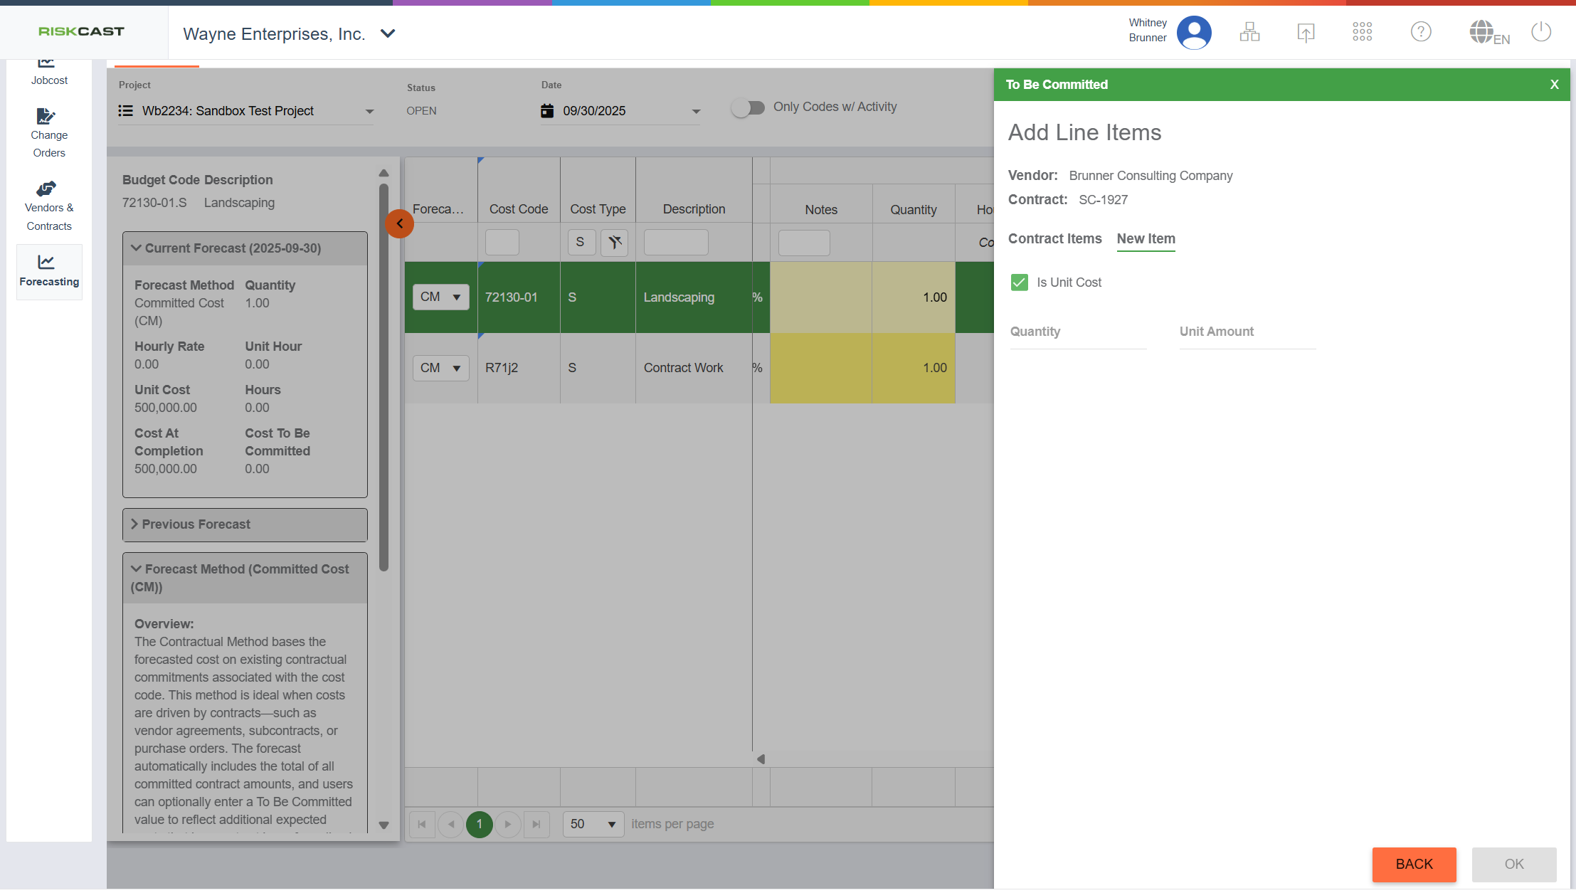Clear the Cost Type column filter
This screenshot has height=893, width=1576.
614,243
